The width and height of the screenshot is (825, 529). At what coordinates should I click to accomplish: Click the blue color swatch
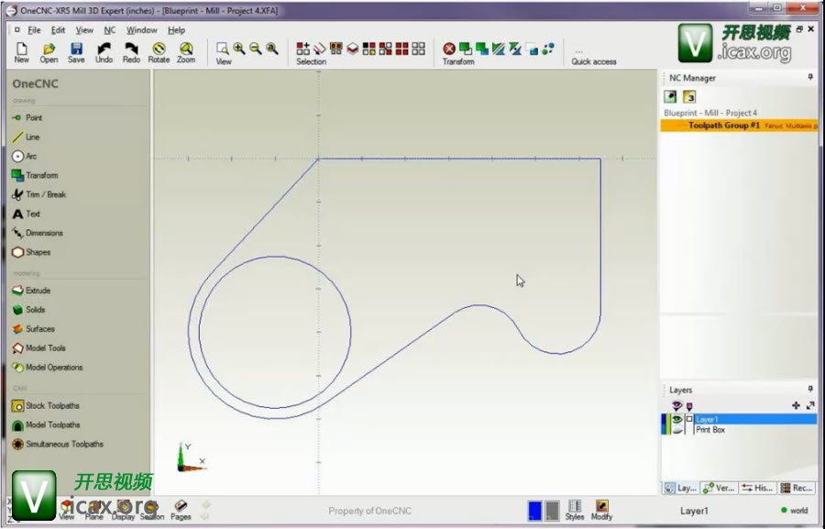coord(534,511)
